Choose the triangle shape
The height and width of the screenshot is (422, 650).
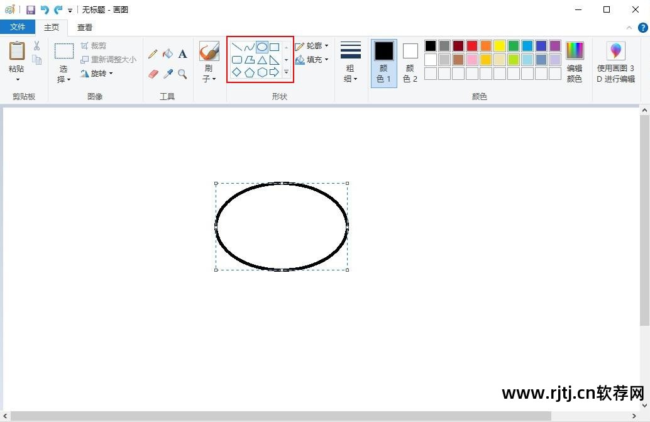click(x=262, y=60)
